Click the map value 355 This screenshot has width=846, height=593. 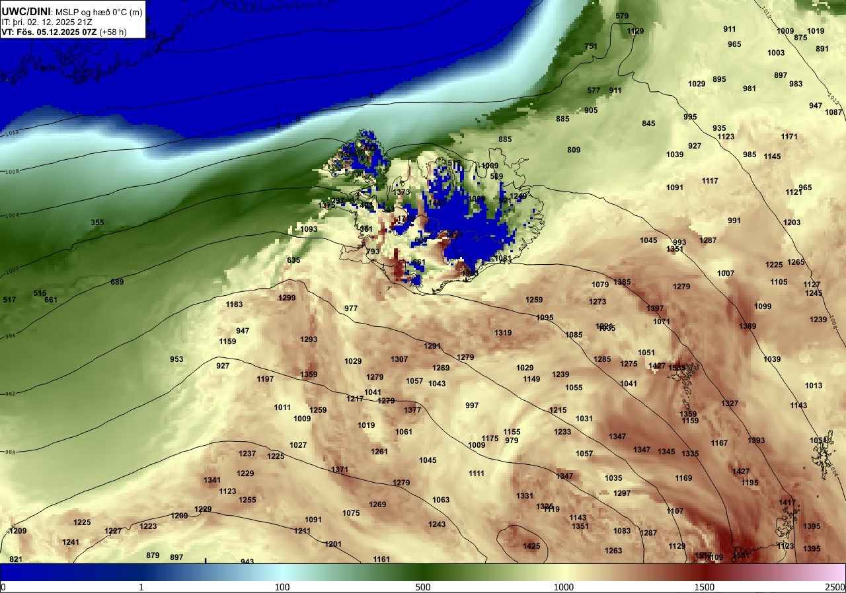(97, 223)
